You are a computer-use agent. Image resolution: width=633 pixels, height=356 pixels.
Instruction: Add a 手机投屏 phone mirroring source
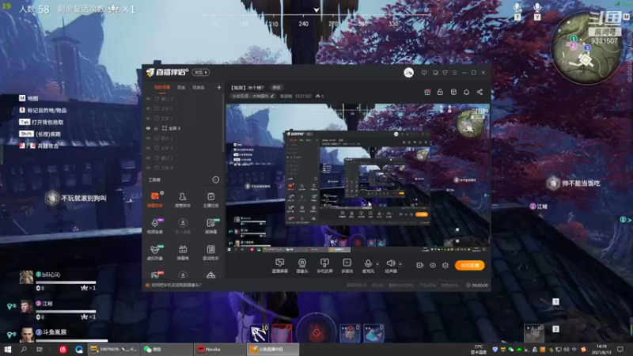[x=324, y=266]
